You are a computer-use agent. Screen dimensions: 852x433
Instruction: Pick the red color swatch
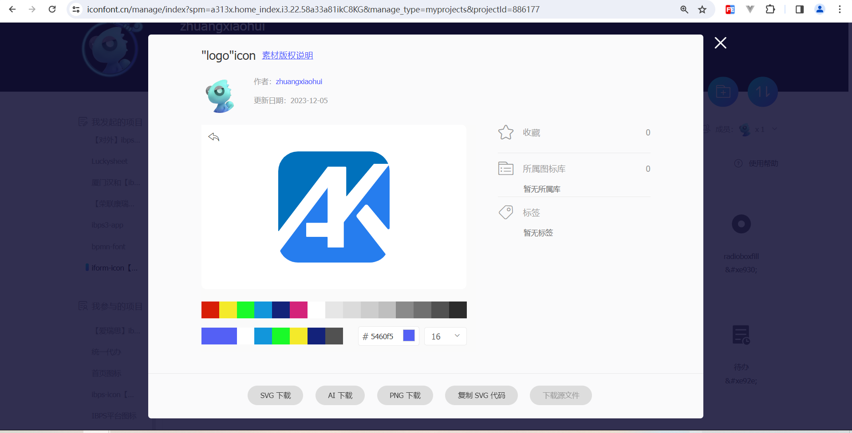(210, 310)
